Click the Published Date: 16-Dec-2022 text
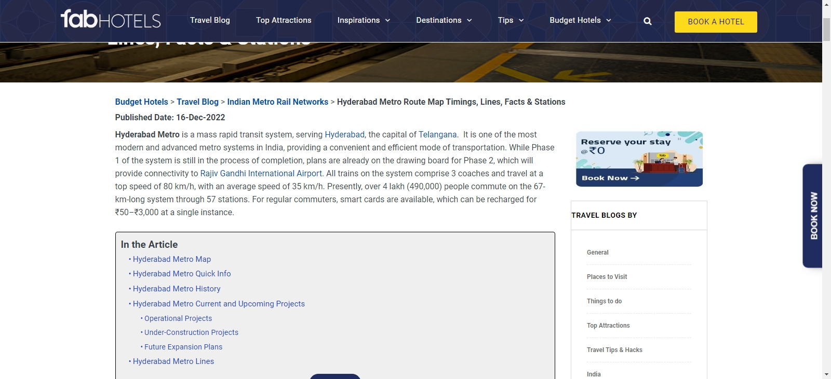Image resolution: width=831 pixels, height=379 pixels. (x=170, y=117)
